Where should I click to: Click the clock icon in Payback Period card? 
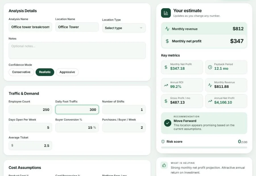click(x=210, y=67)
